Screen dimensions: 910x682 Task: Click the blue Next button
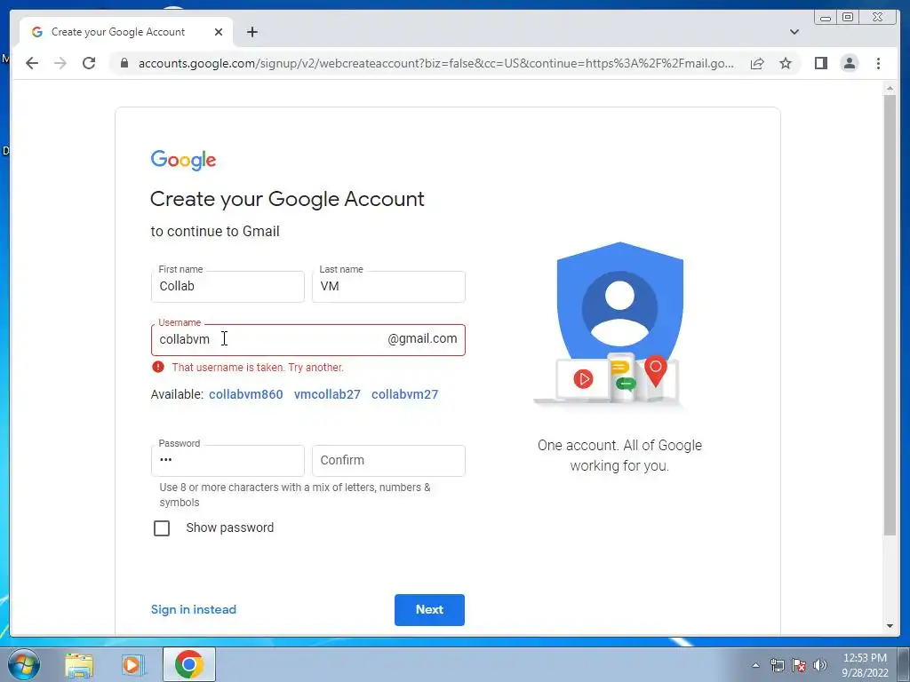[429, 609]
